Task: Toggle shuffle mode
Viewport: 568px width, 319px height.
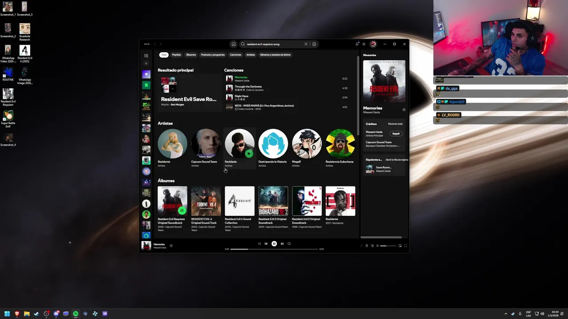Action: 259,244
